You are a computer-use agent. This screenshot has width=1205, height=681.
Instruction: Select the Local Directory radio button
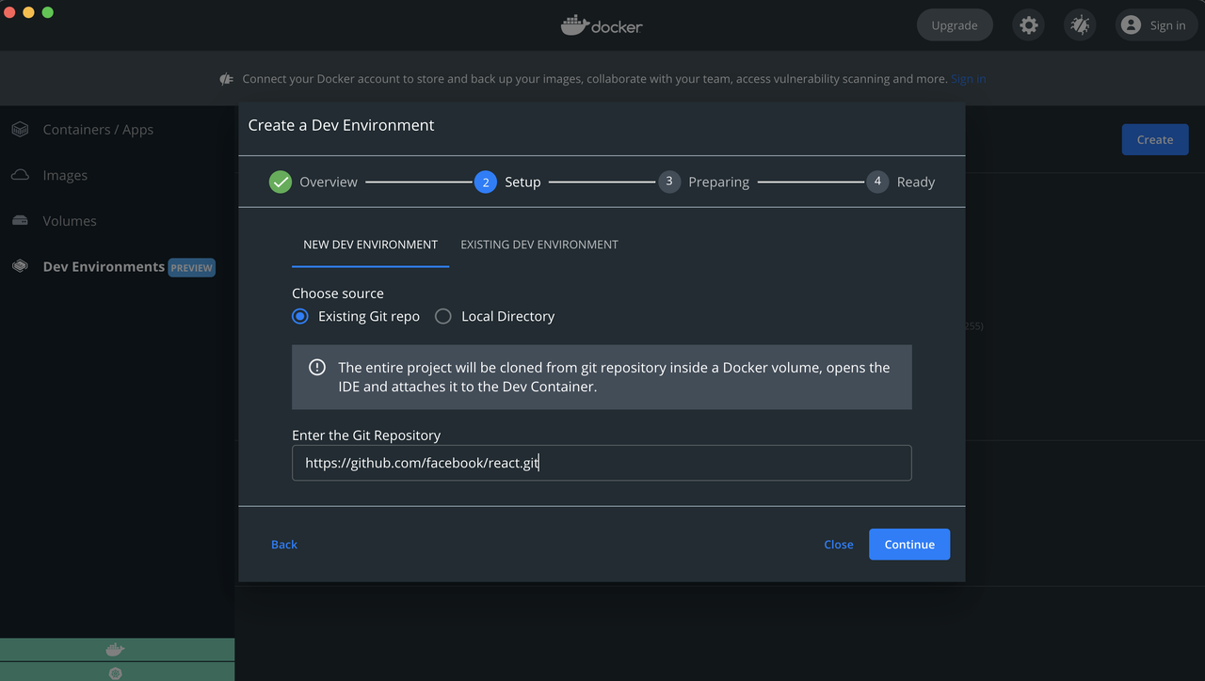[443, 317]
